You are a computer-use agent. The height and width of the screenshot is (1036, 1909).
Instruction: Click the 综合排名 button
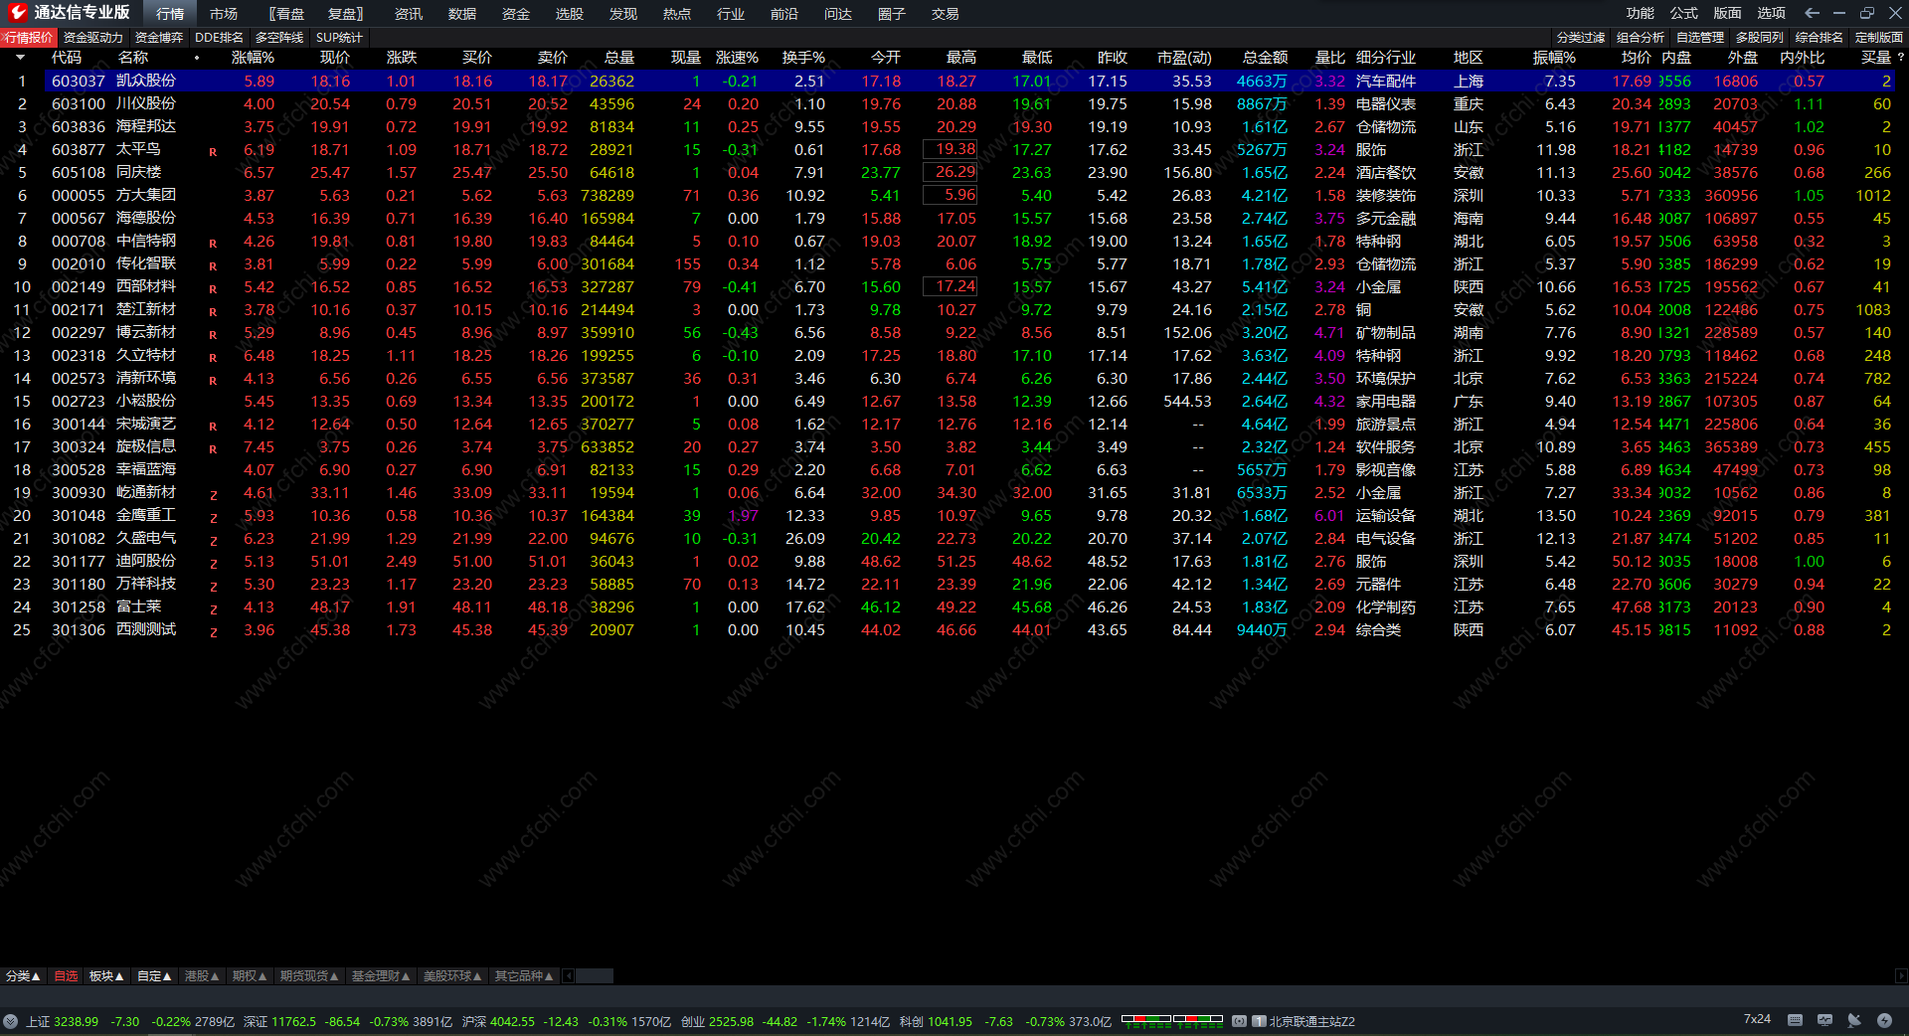click(1820, 38)
